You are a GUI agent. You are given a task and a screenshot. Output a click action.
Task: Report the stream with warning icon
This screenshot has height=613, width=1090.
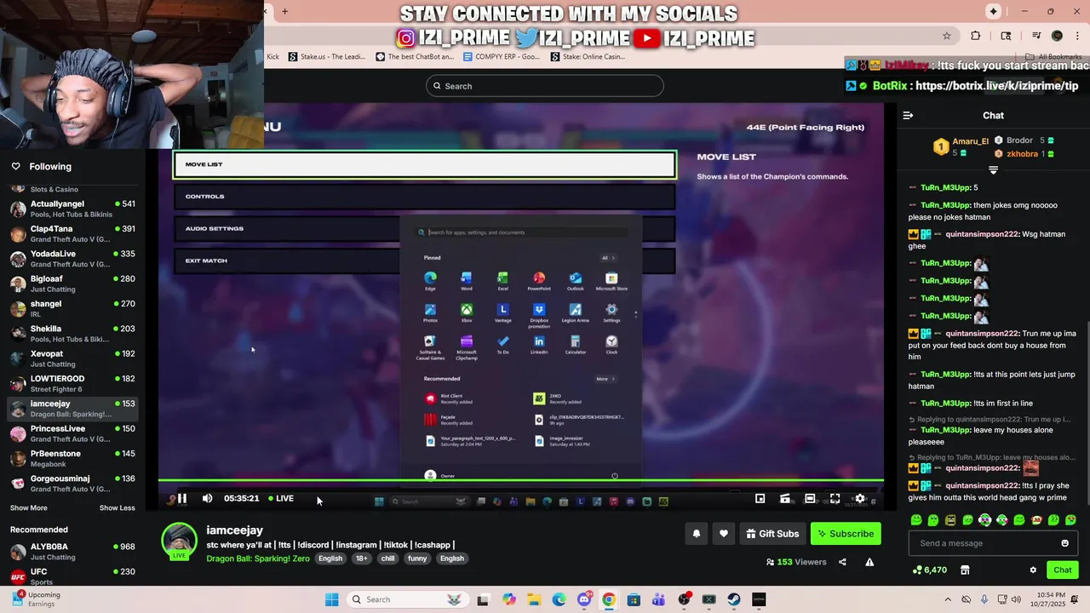(x=869, y=562)
